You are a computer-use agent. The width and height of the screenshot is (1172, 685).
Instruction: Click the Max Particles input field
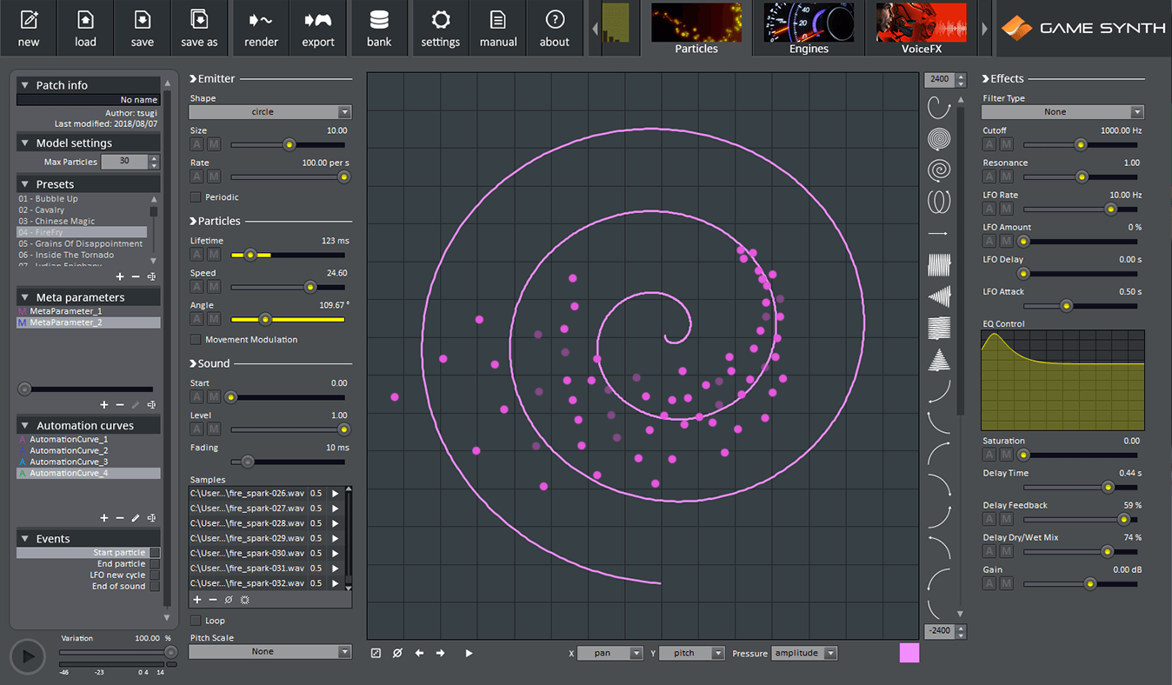click(x=124, y=162)
